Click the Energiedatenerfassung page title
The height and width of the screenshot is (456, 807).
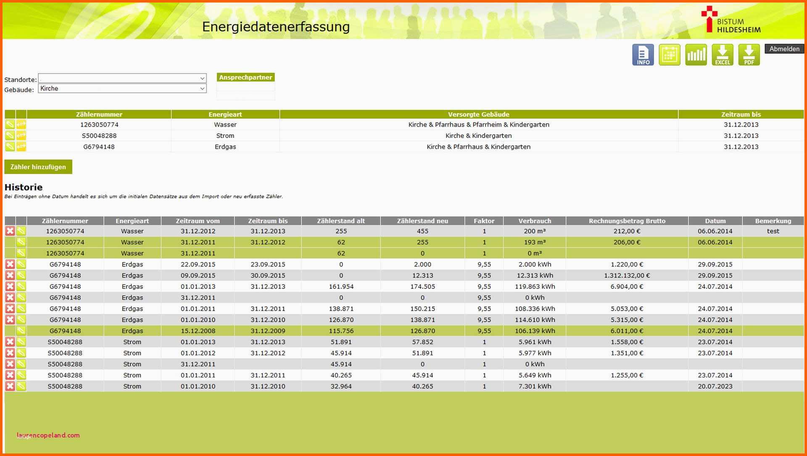click(276, 26)
